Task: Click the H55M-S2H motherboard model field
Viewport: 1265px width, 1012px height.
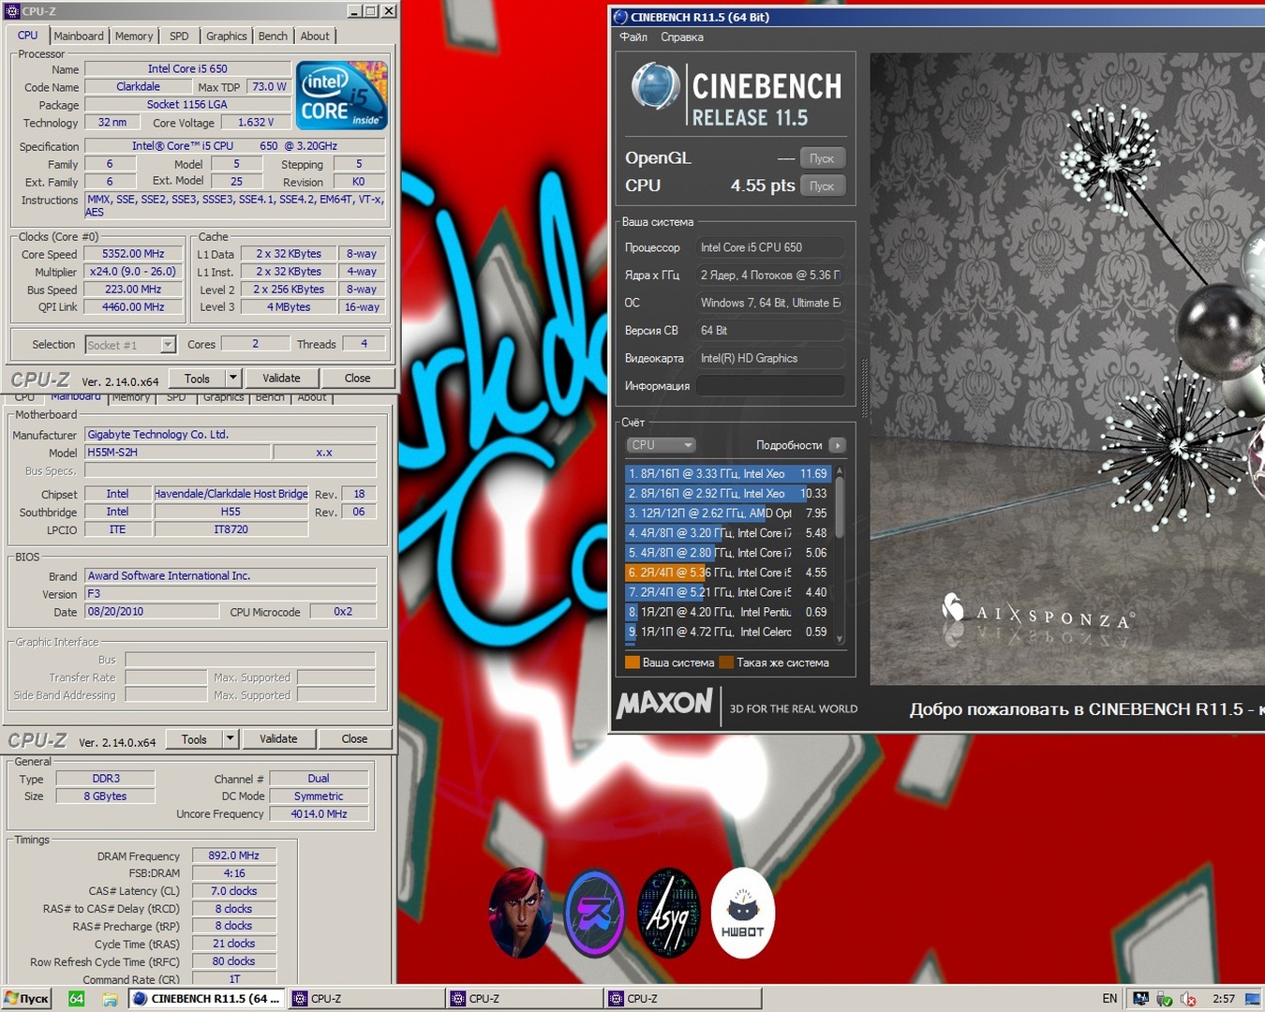Action: 178,453
